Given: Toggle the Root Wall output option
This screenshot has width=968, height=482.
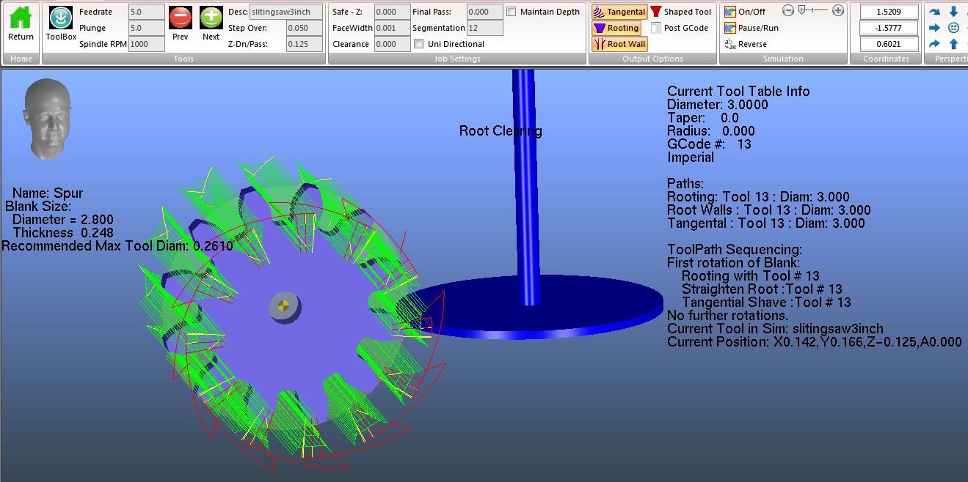Looking at the screenshot, I should pyautogui.click(x=619, y=44).
